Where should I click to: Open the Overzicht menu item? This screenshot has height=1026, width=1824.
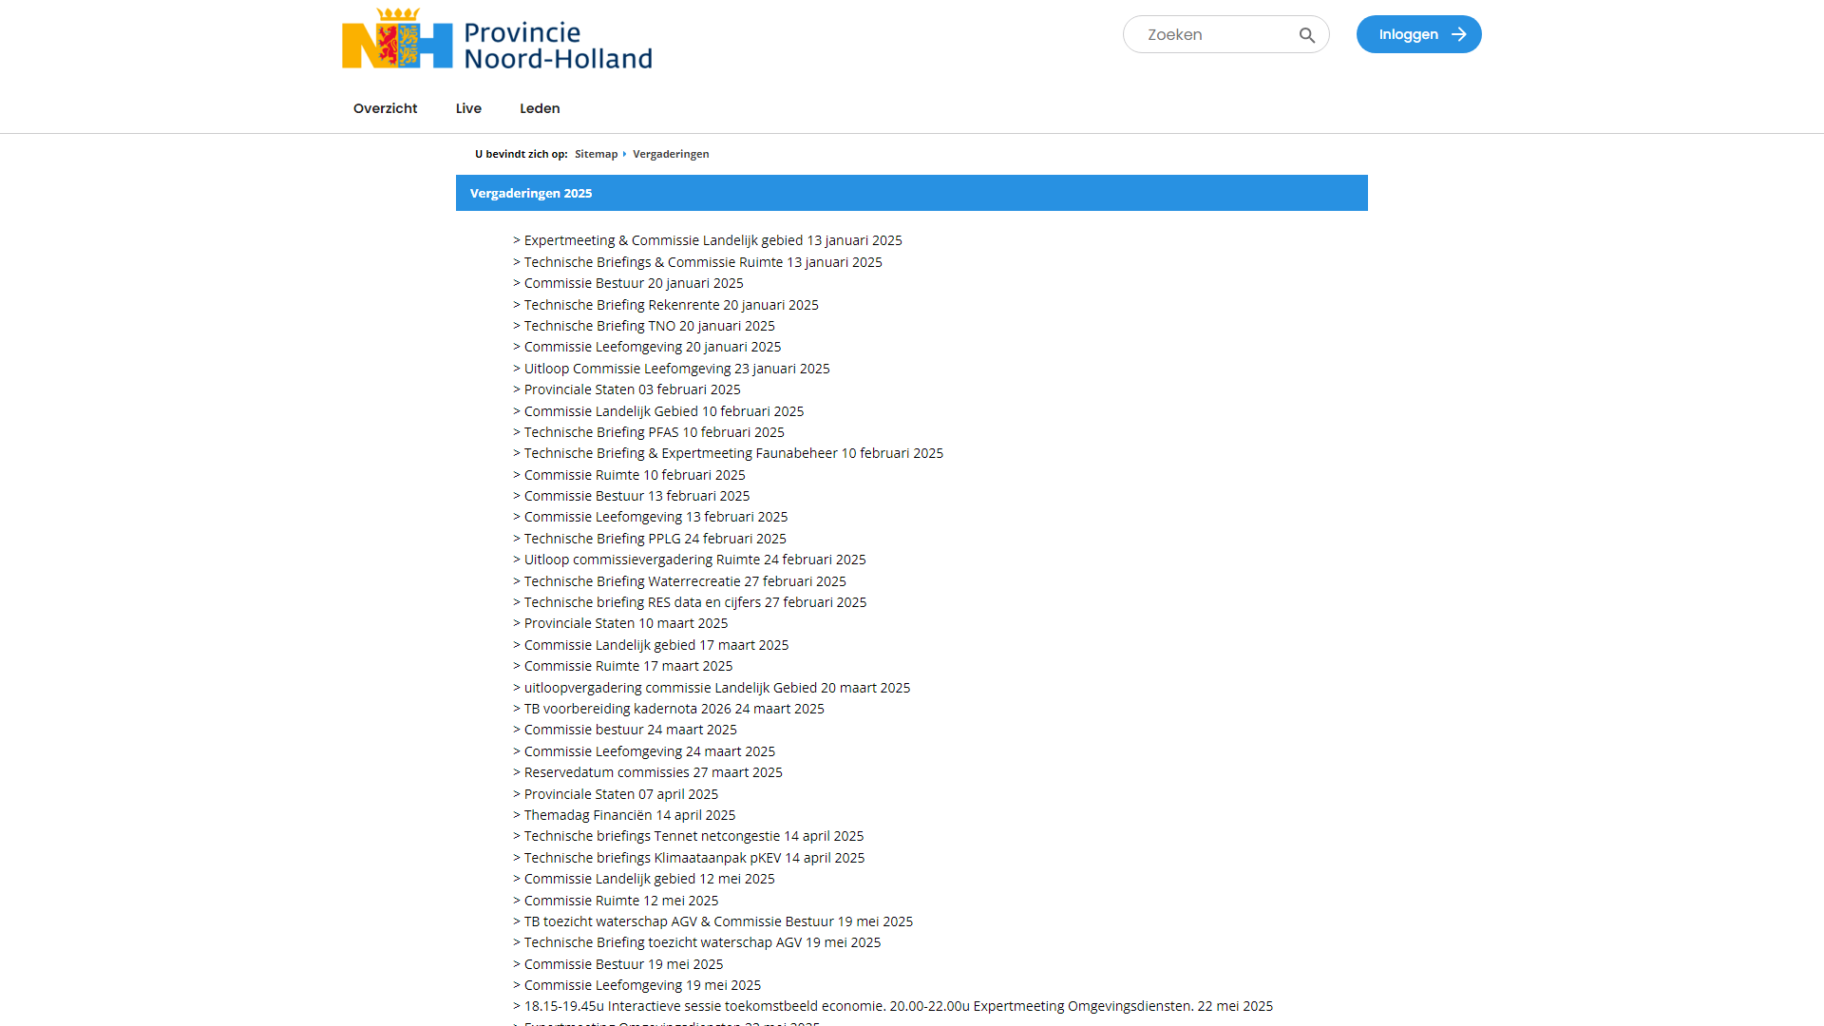385,108
